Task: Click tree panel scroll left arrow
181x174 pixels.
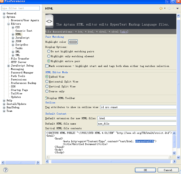Action: [3, 163]
